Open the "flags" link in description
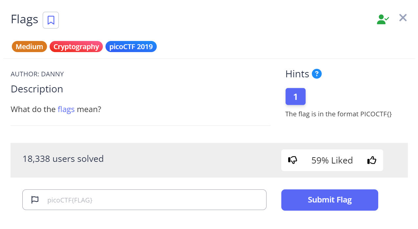 click(66, 109)
